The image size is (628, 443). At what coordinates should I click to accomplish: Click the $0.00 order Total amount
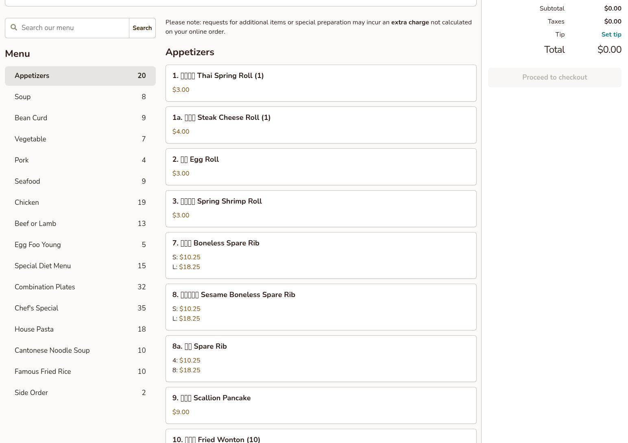point(609,50)
